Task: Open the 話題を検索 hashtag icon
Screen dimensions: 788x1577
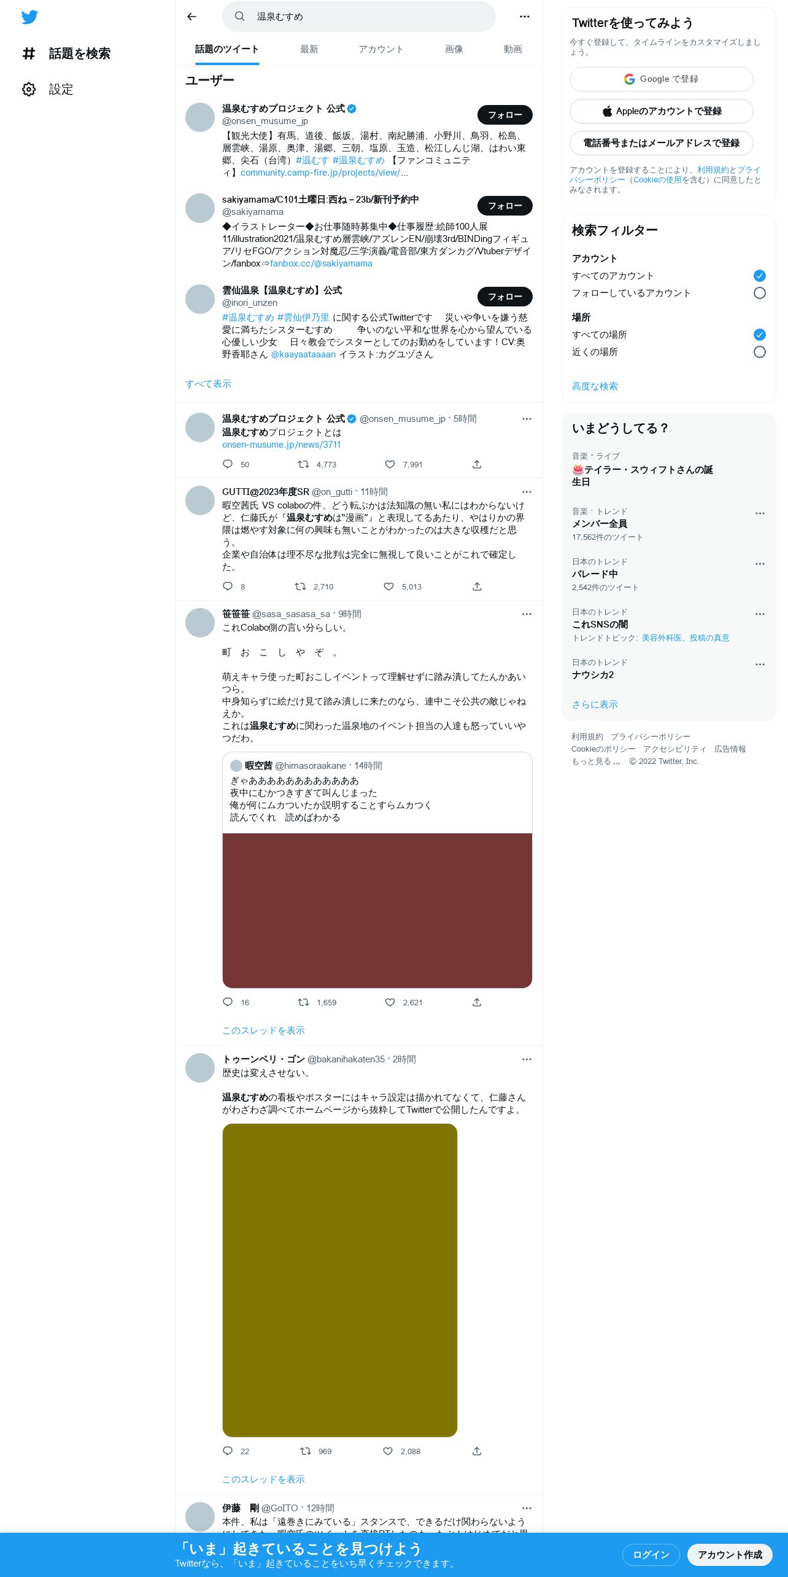Action: (x=29, y=53)
